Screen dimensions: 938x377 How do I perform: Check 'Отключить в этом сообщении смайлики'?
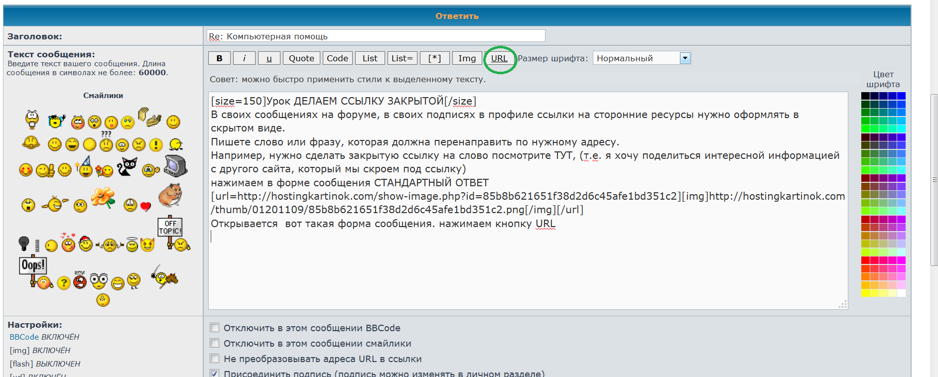[x=215, y=343]
